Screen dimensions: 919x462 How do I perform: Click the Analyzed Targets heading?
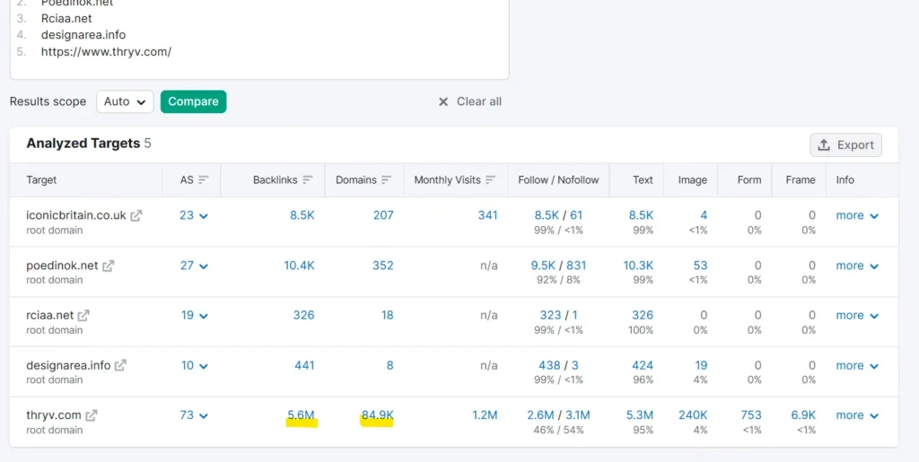click(x=83, y=144)
